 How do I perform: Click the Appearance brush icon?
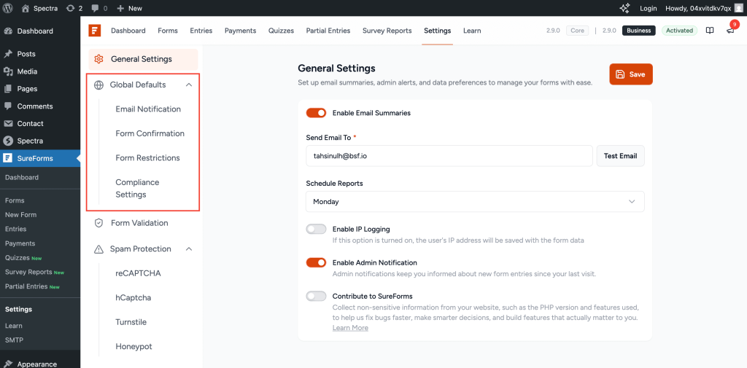click(x=8, y=364)
